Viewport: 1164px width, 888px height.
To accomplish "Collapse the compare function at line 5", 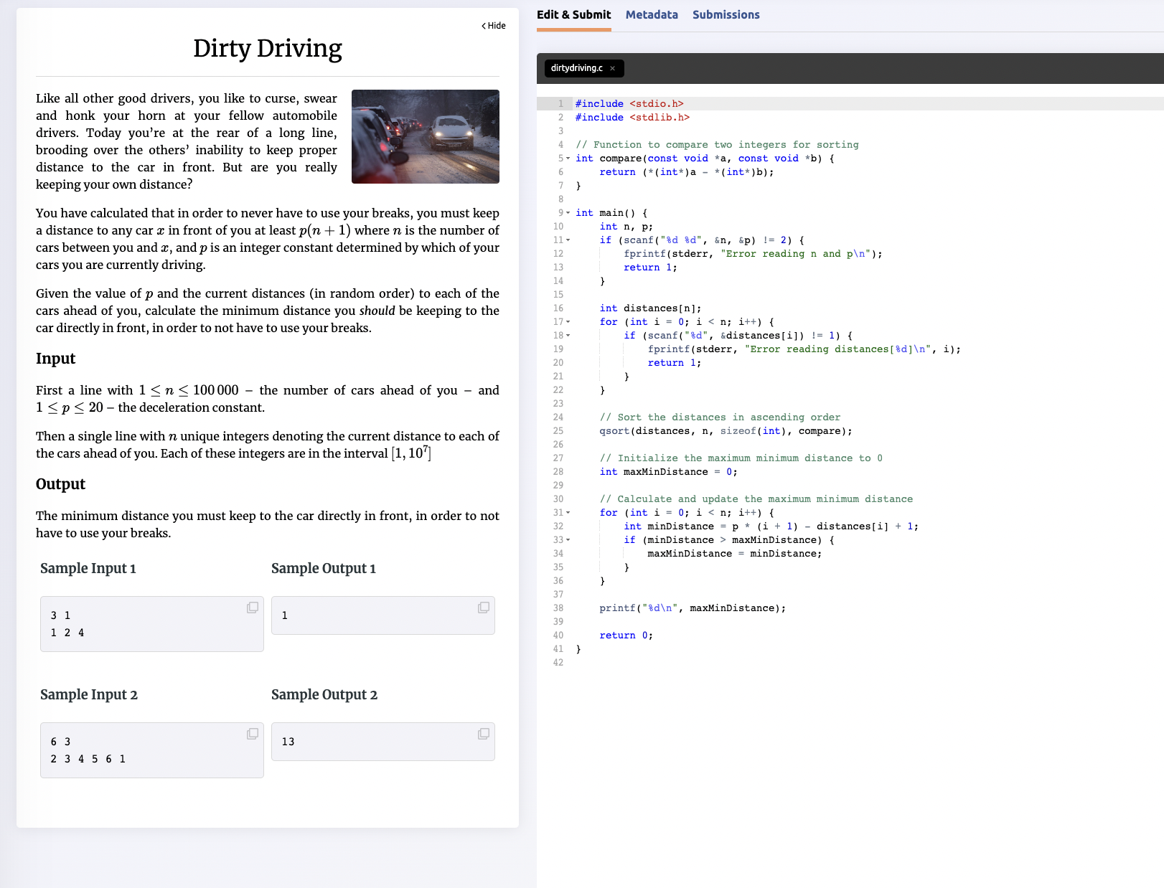I will point(568,159).
